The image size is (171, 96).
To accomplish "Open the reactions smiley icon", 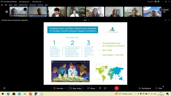I will [105, 88].
